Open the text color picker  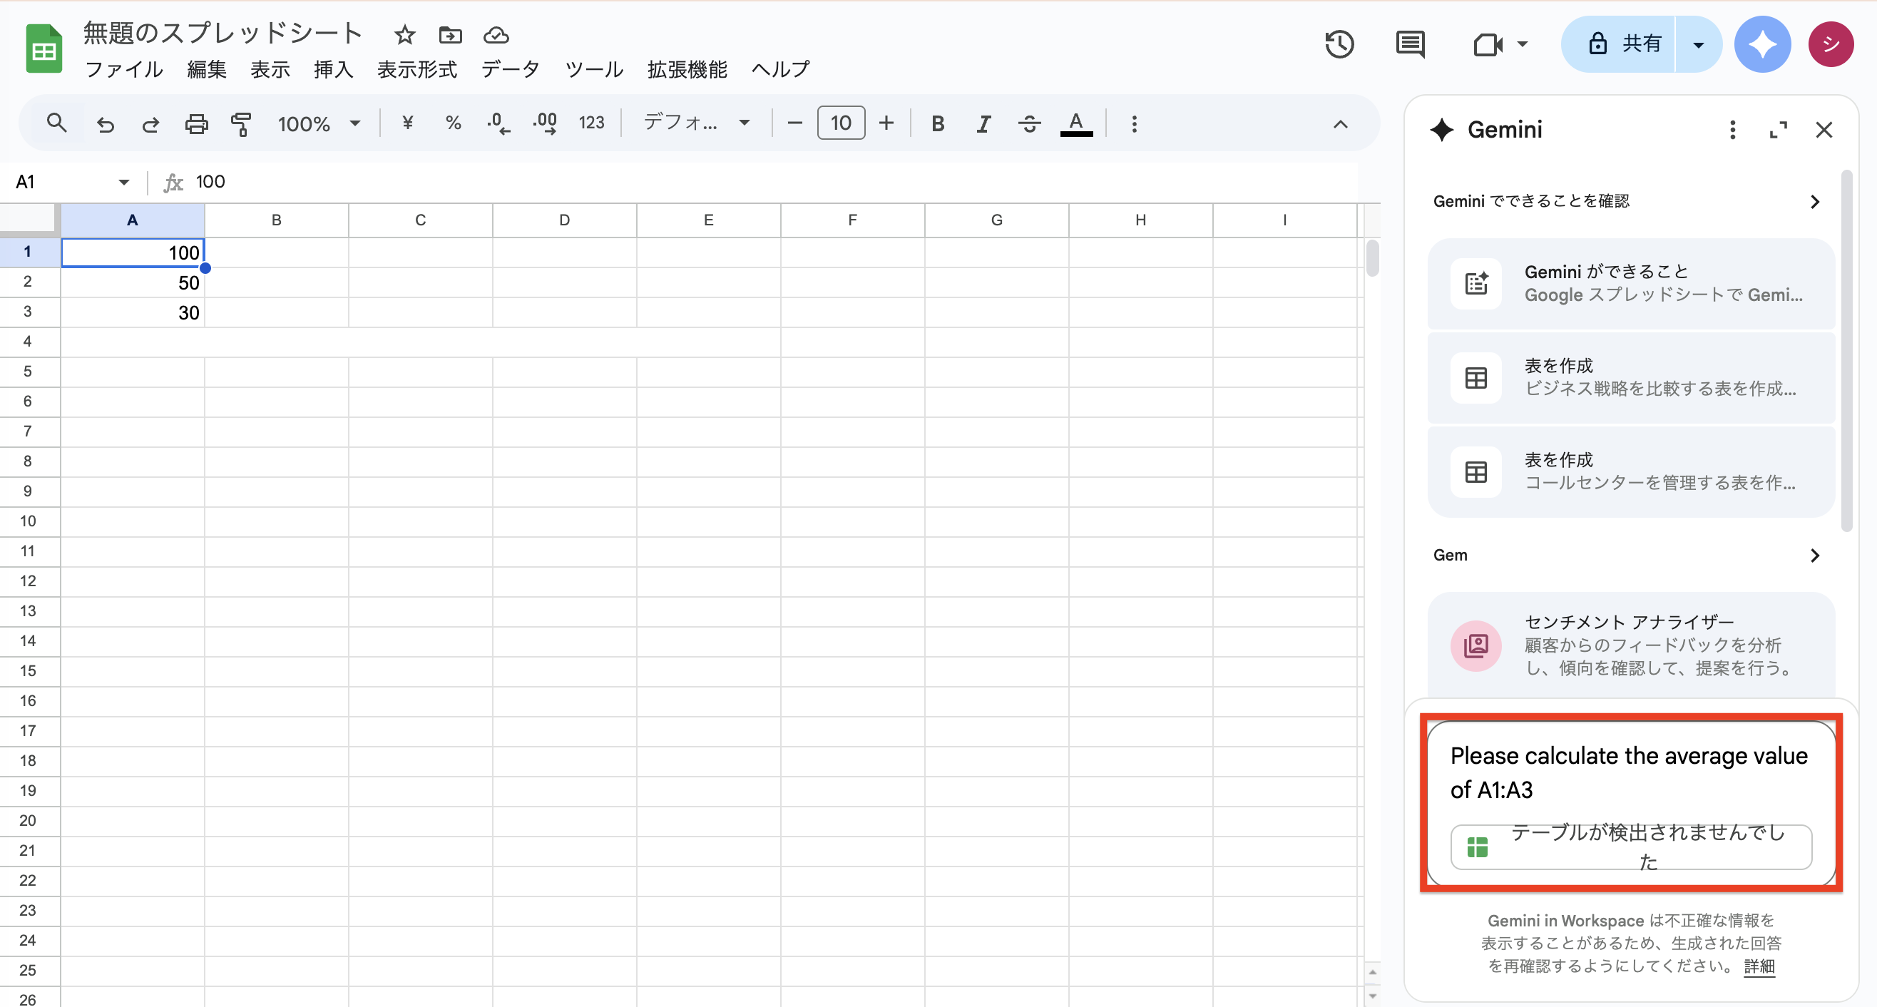pyautogui.click(x=1075, y=124)
